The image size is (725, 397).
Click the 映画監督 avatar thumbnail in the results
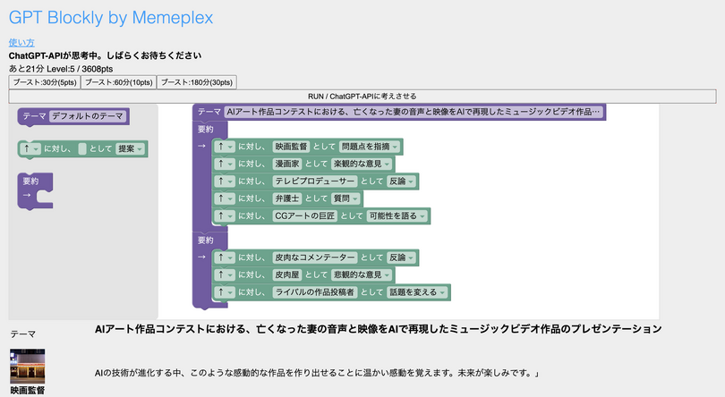(27, 367)
